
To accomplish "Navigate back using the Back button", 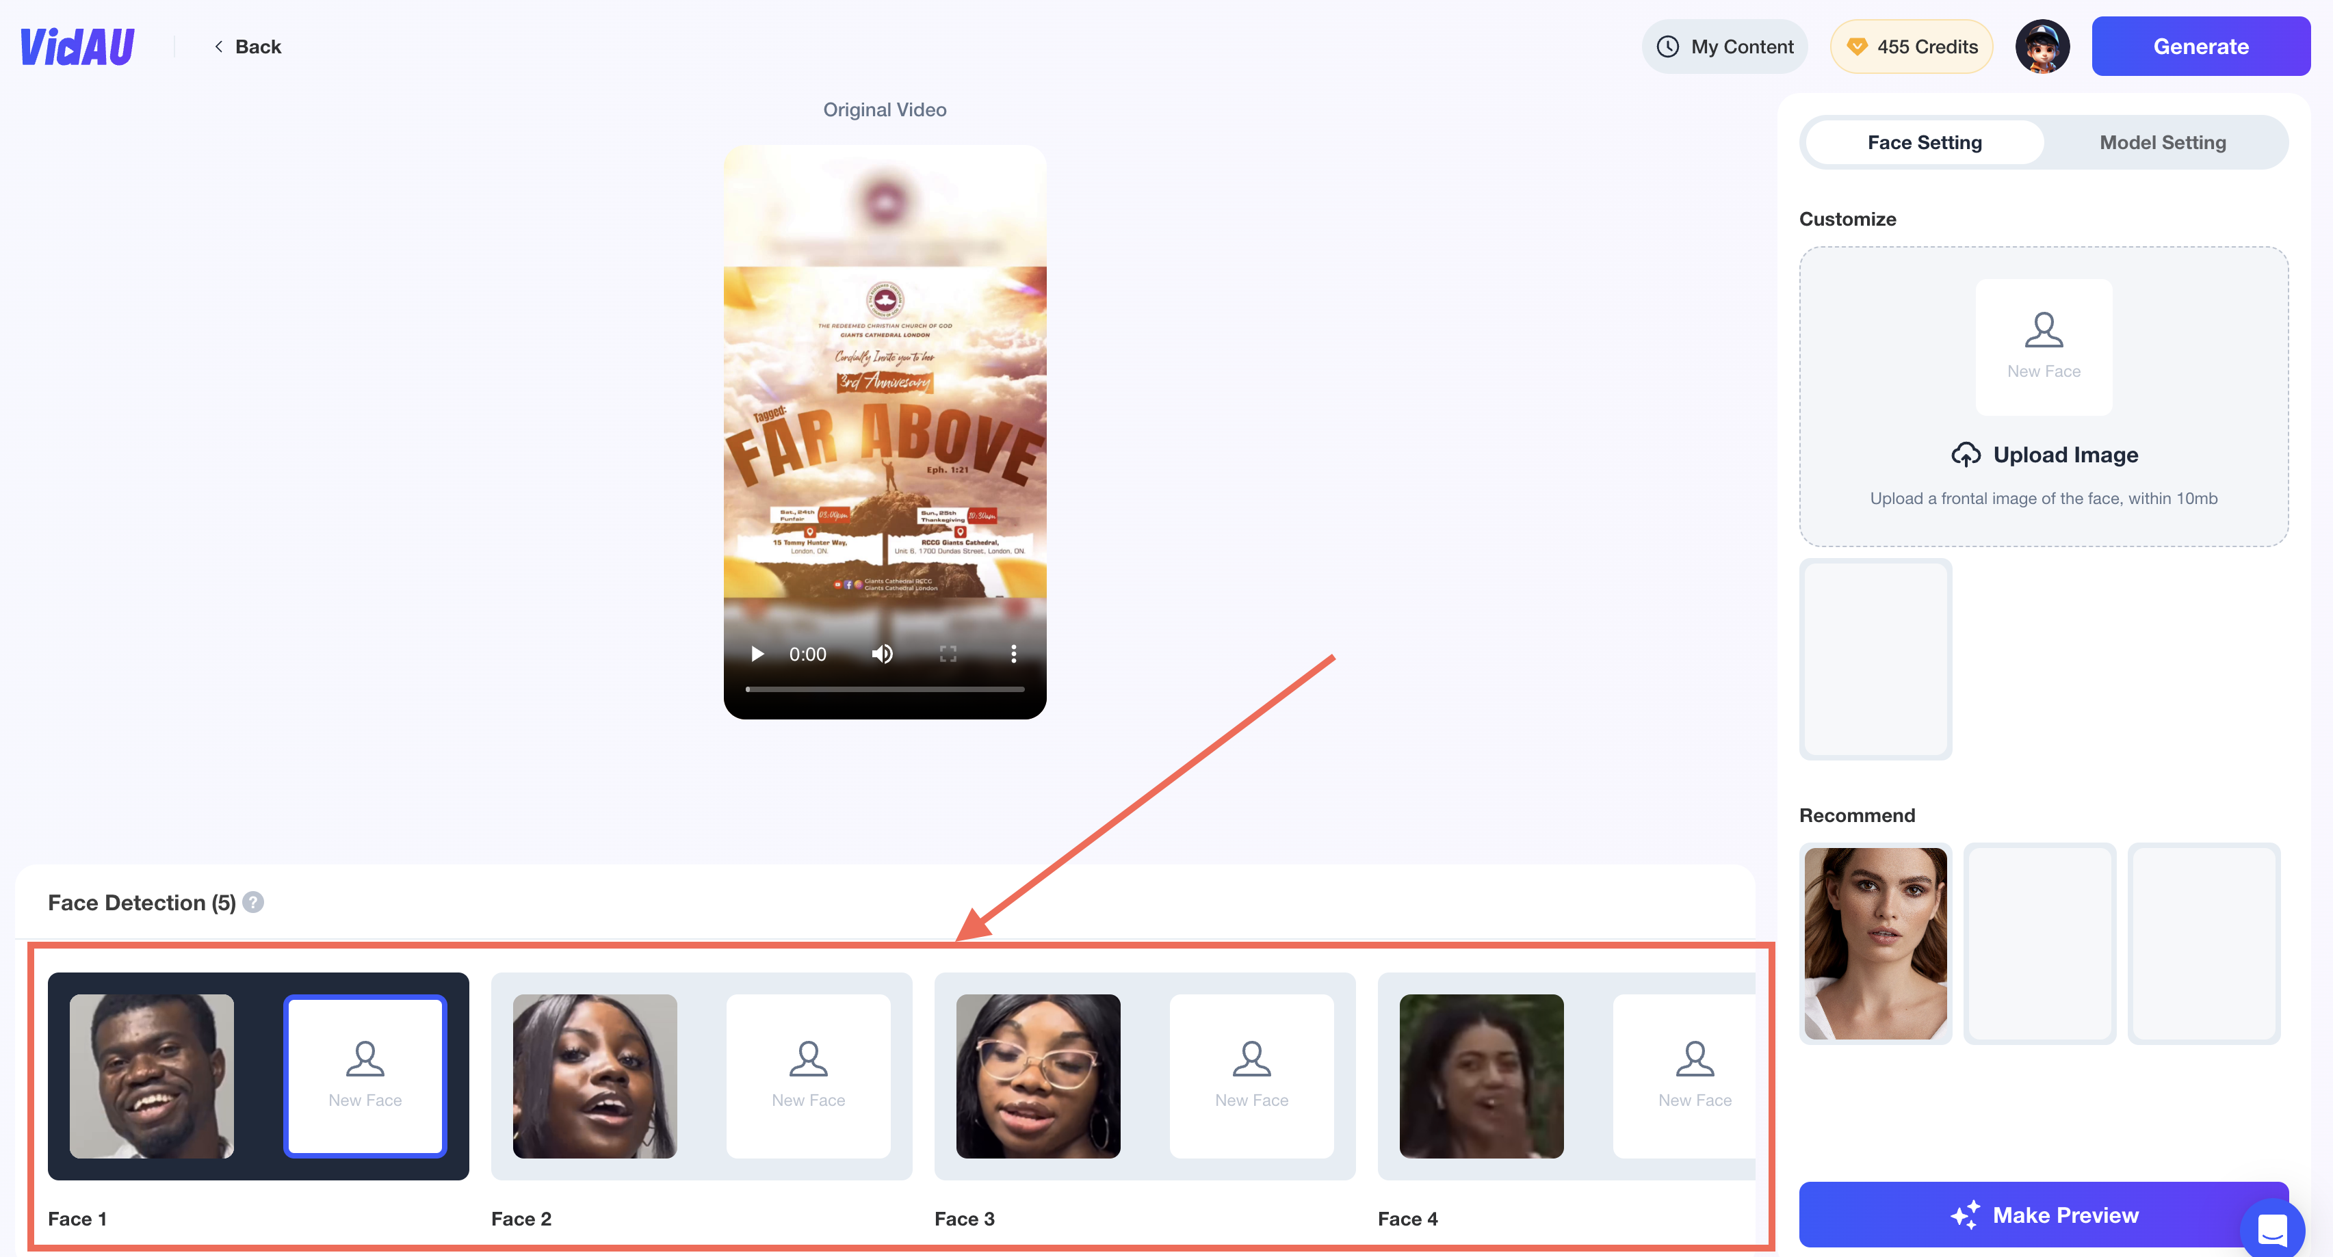I will pyautogui.click(x=246, y=45).
